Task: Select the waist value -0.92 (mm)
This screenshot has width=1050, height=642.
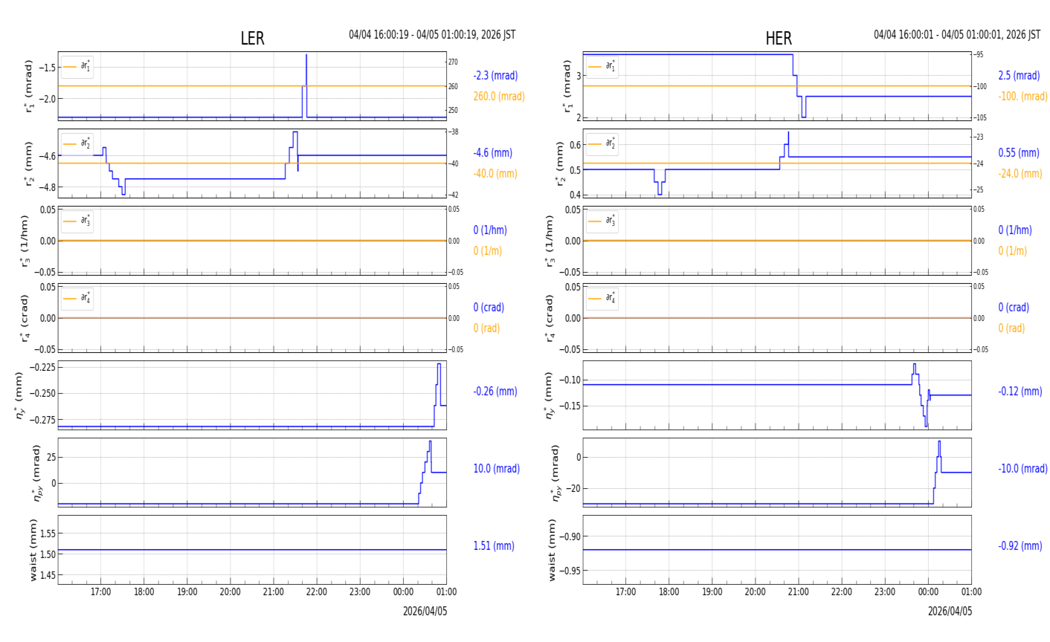Action: [x=1020, y=546]
